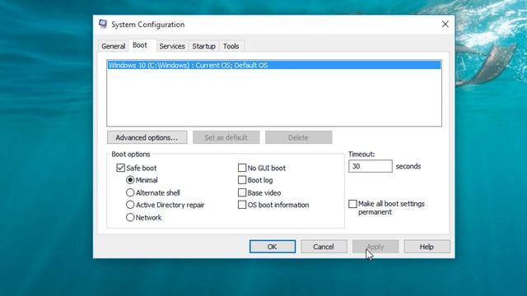Switch to the General tab
Screen dimensions: 527x296
click(x=114, y=46)
